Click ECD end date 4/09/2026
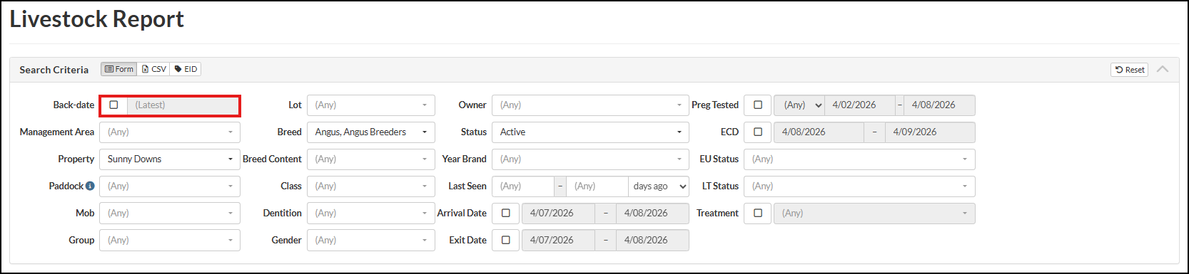The image size is (1189, 274). pyautogui.click(x=930, y=132)
